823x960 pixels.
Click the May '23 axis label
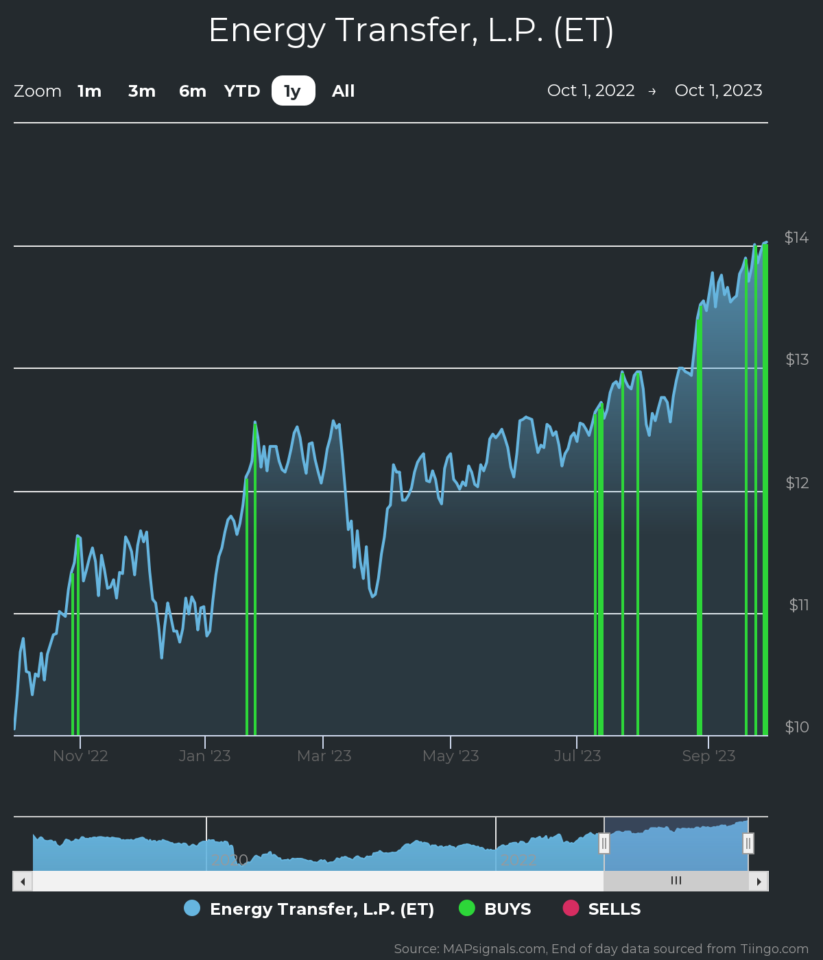[x=451, y=756]
